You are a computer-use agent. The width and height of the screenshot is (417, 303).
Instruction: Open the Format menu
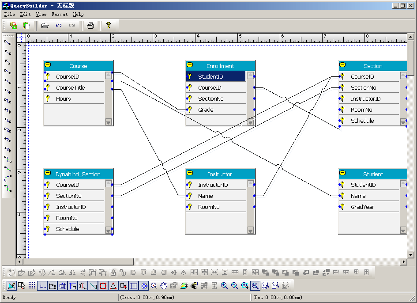point(60,14)
